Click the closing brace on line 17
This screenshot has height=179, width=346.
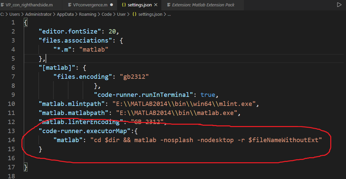click(25, 167)
